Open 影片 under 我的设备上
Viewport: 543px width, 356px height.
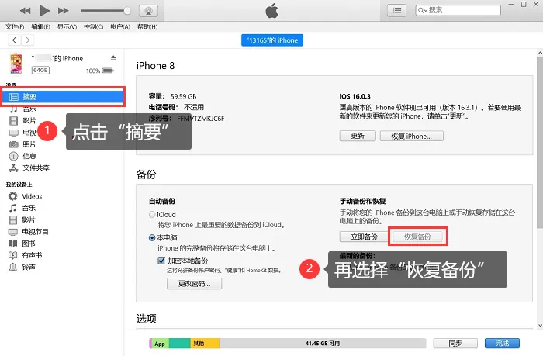22,219
